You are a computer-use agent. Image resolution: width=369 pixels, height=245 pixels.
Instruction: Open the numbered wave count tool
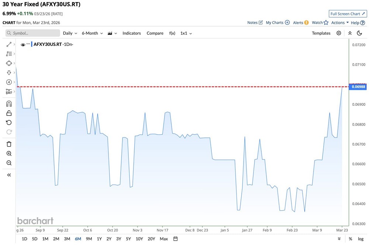pyautogui.click(x=9, y=82)
